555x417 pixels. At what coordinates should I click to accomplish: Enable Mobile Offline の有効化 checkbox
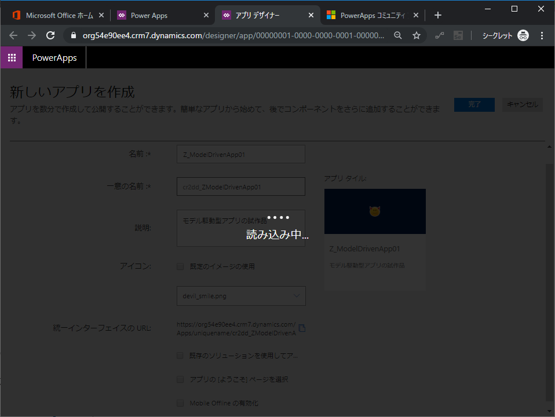(x=180, y=403)
